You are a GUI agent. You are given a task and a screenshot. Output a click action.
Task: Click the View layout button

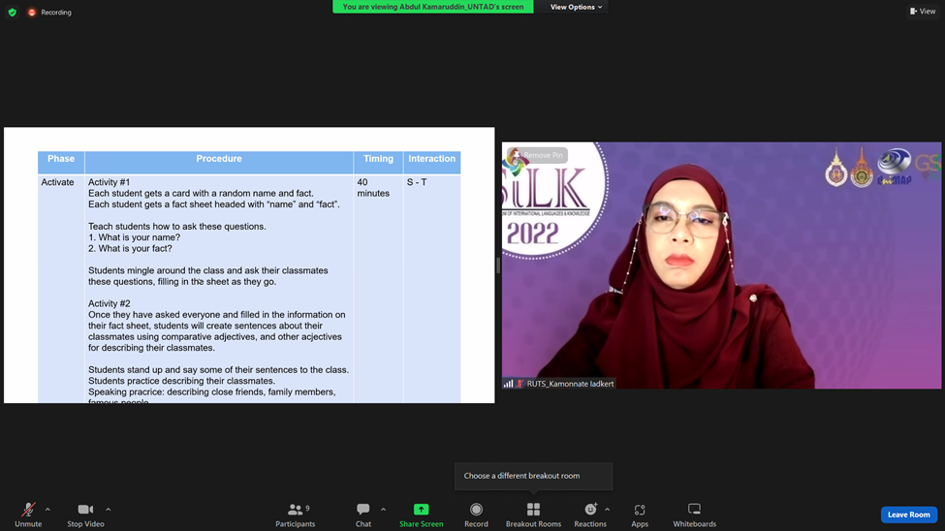[923, 11]
